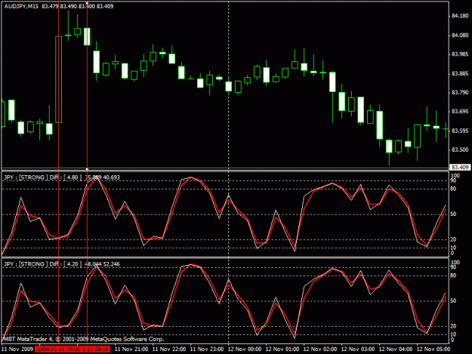Image resolution: width=472 pixels, height=354 pixels.
Task: Click the 20 level label in Diff 4.20 indicator
Action: [x=453, y=326]
